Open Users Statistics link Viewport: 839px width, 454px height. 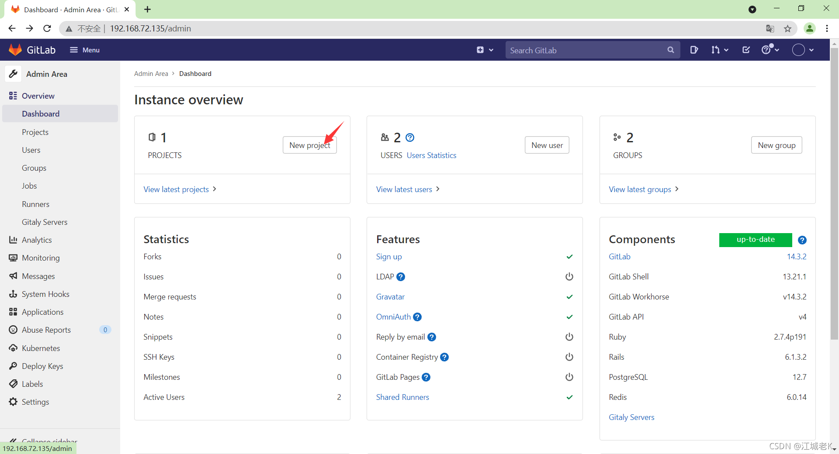tap(431, 155)
